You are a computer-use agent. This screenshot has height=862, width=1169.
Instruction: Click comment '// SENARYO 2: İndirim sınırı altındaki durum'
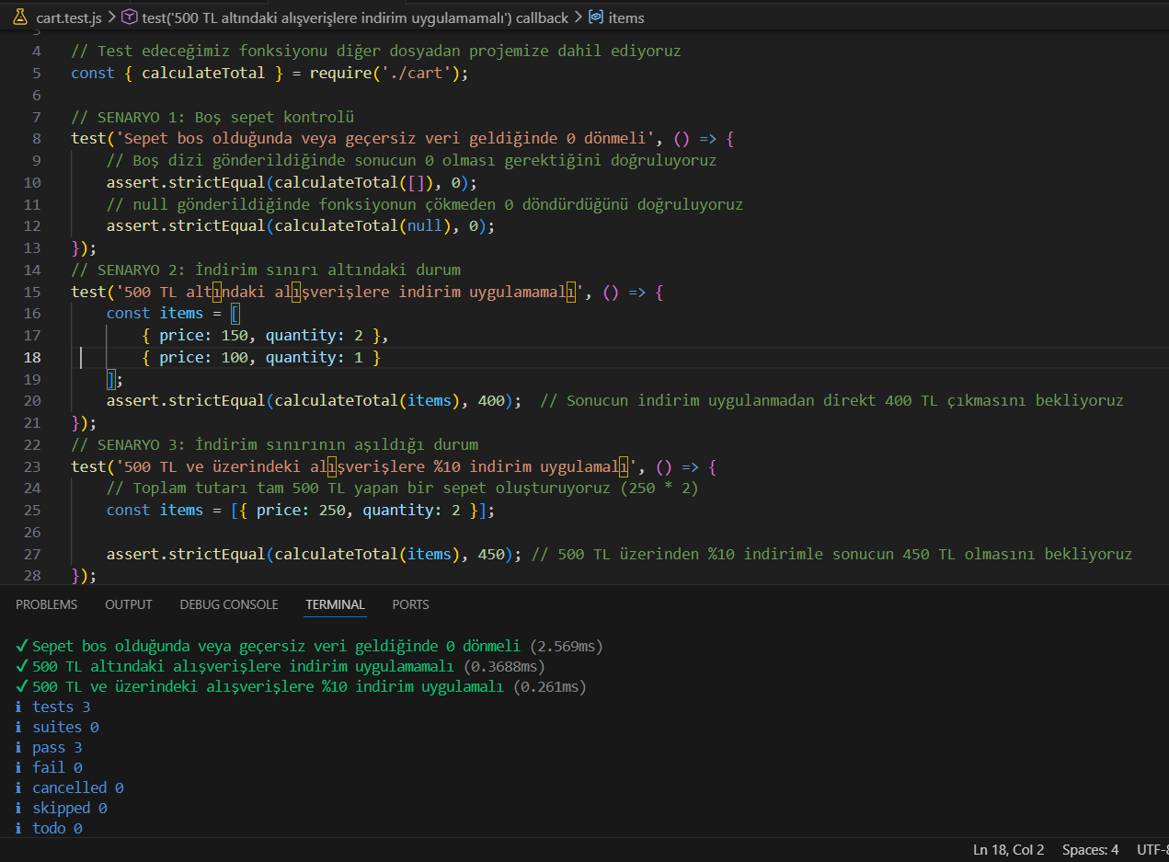coord(266,270)
